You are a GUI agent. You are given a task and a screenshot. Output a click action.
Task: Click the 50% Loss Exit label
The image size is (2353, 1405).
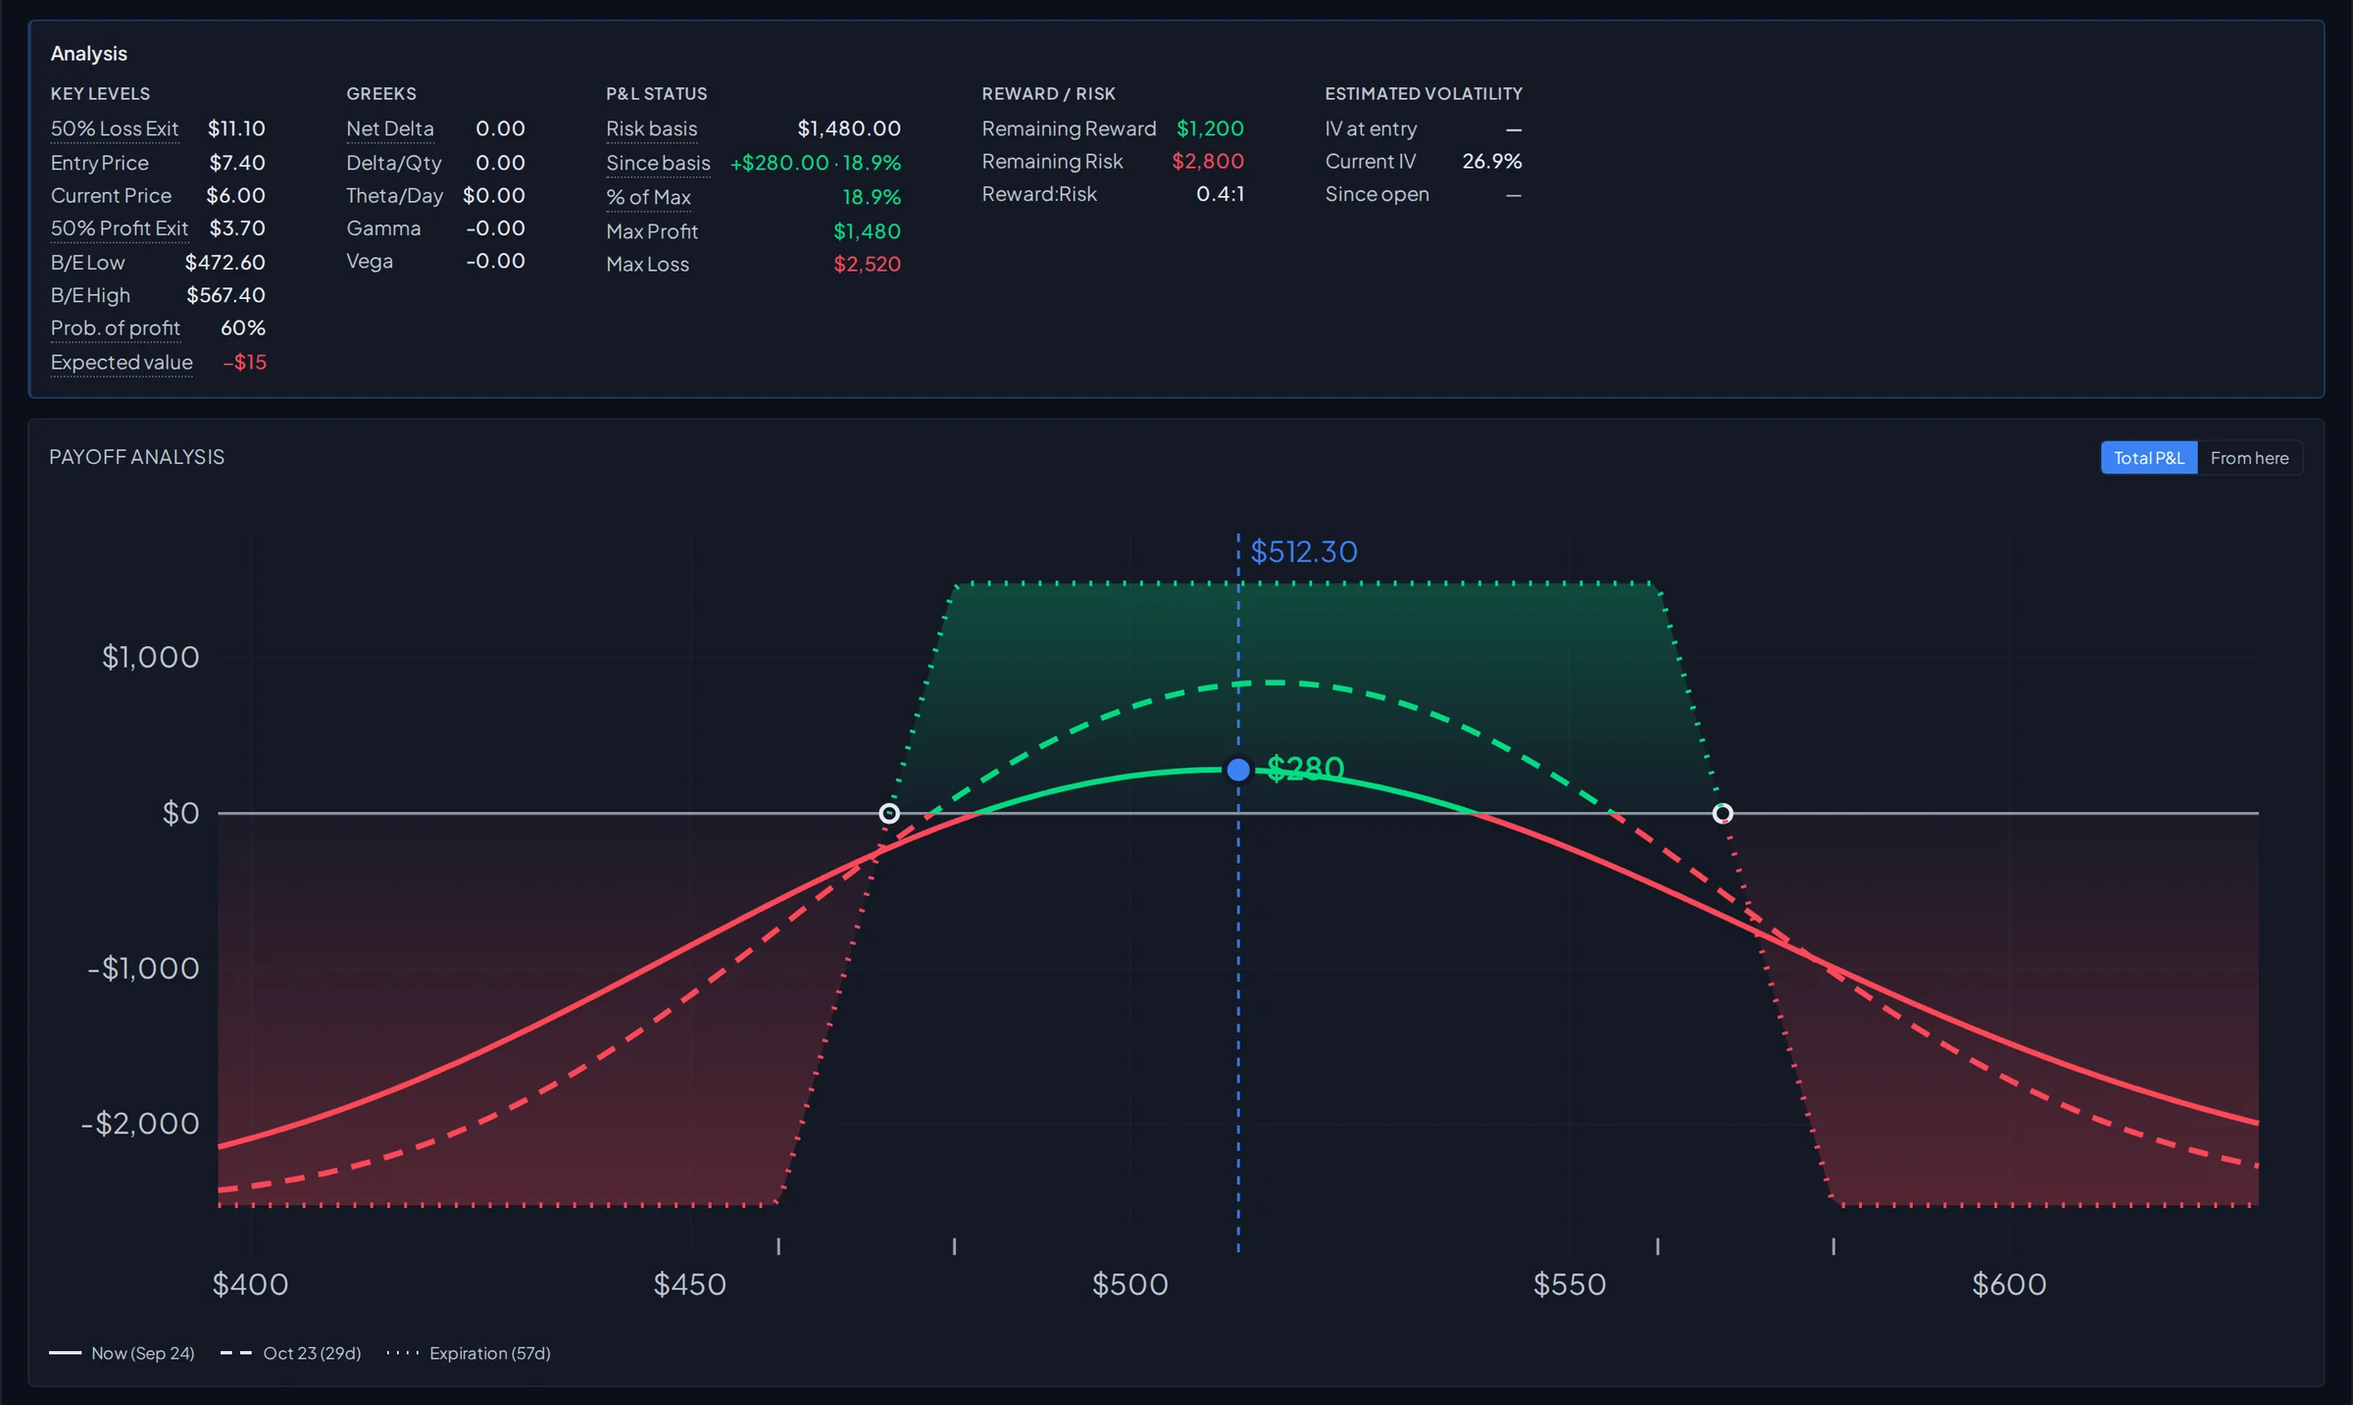pyautogui.click(x=115, y=128)
